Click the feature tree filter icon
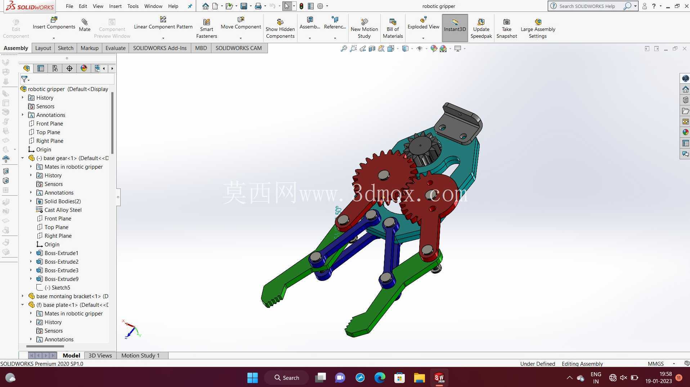This screenshot has width=690, height=387. [24, 79]
